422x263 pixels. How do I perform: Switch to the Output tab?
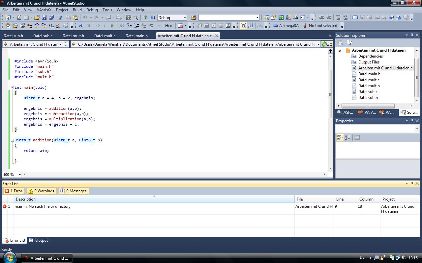point(38,240)
